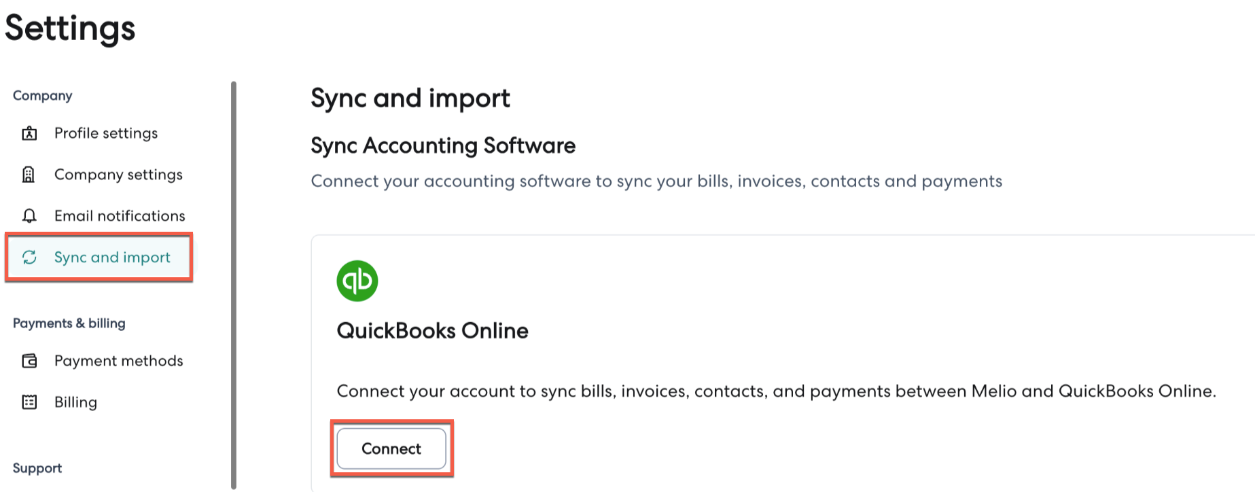Click the QuickBooks Online title
1255x492 pixels.
(x=432, y=331)
